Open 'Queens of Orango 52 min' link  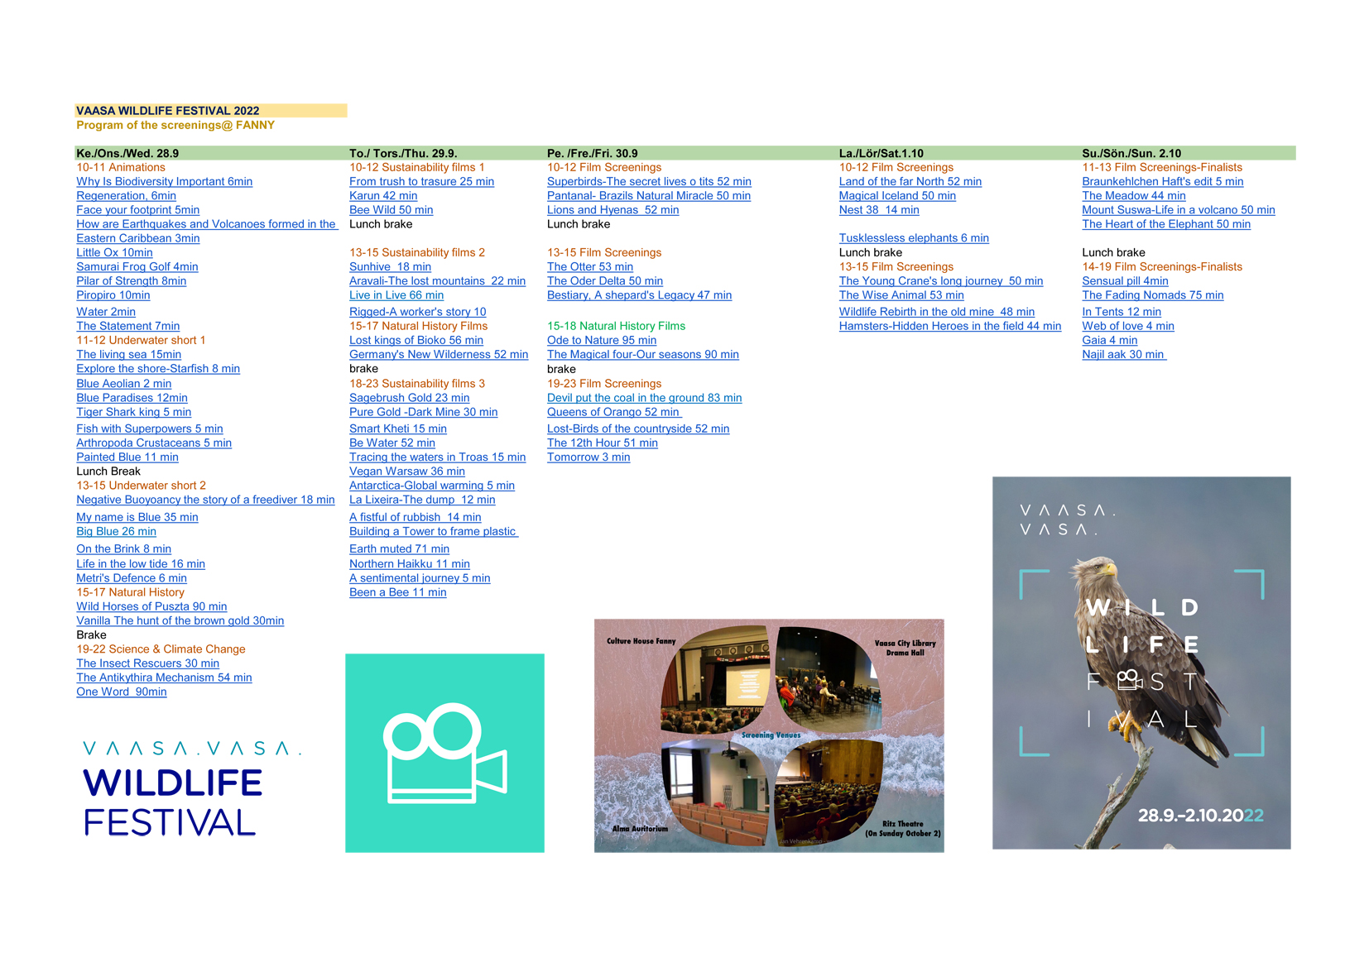612,412
